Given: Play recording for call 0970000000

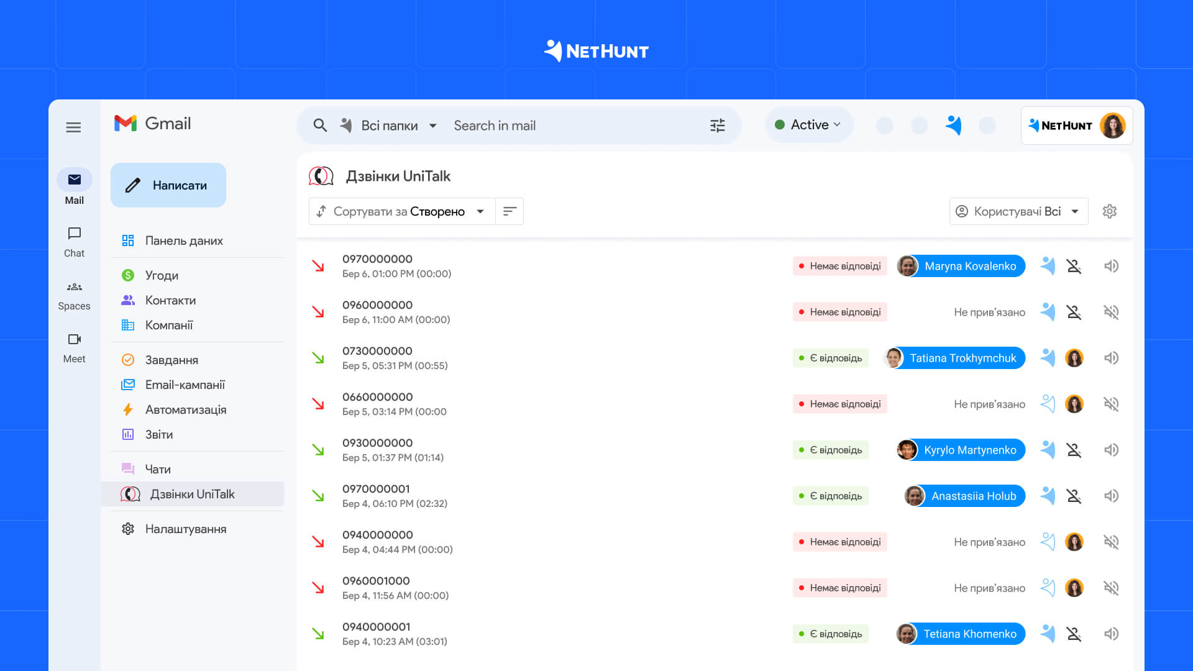Looking at the screenshot, I should [x=1111, y=266].
